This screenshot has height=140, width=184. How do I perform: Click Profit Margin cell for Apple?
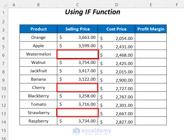151,46
